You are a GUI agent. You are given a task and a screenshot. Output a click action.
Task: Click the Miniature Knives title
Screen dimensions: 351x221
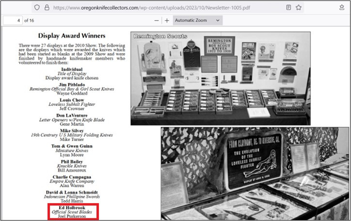[x=72, y=150]
